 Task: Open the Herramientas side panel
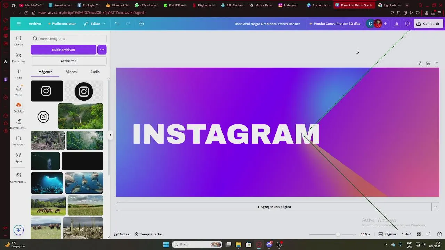click(x=18, y=124)
